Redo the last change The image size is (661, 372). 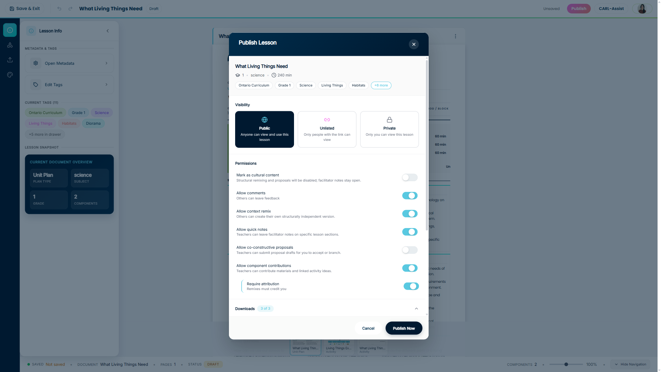71,8
